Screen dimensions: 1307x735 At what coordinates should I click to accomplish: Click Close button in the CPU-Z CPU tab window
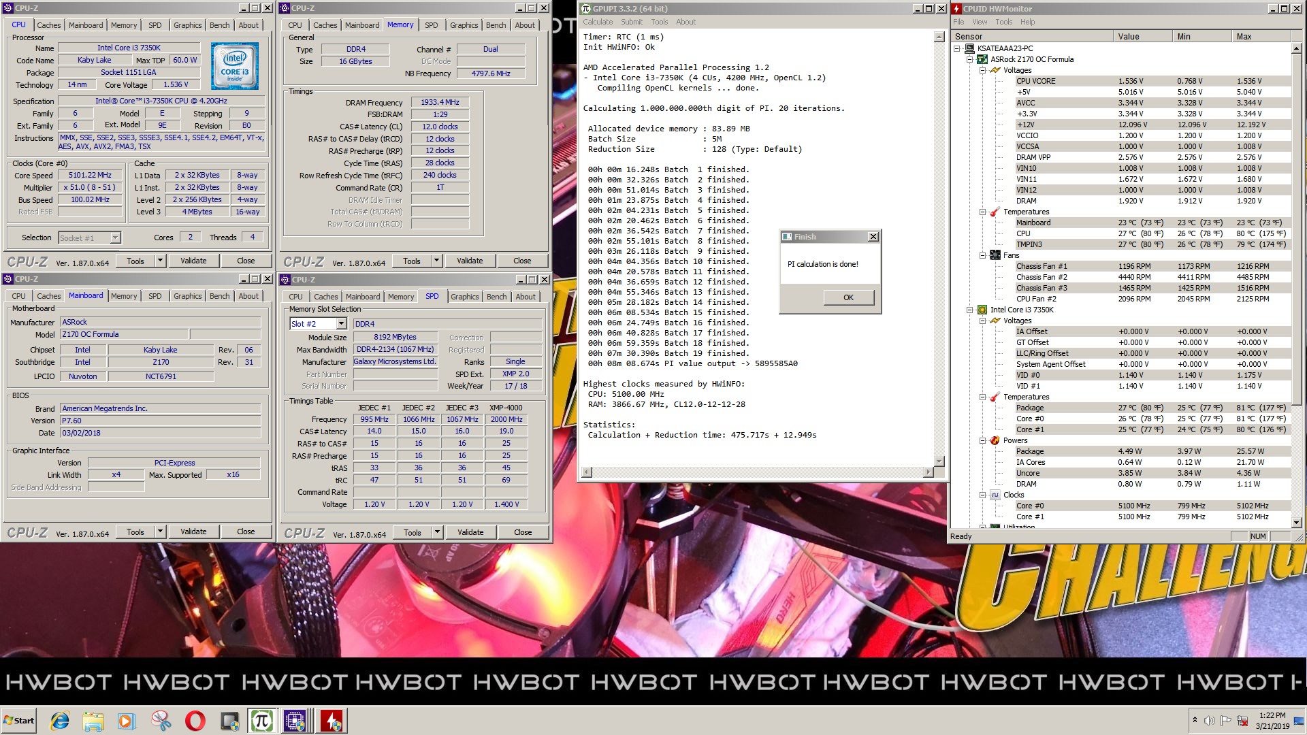pyautogui.click(x=246, y=261)
